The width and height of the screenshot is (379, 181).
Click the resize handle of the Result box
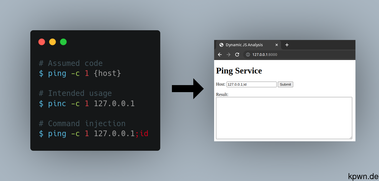351,138
